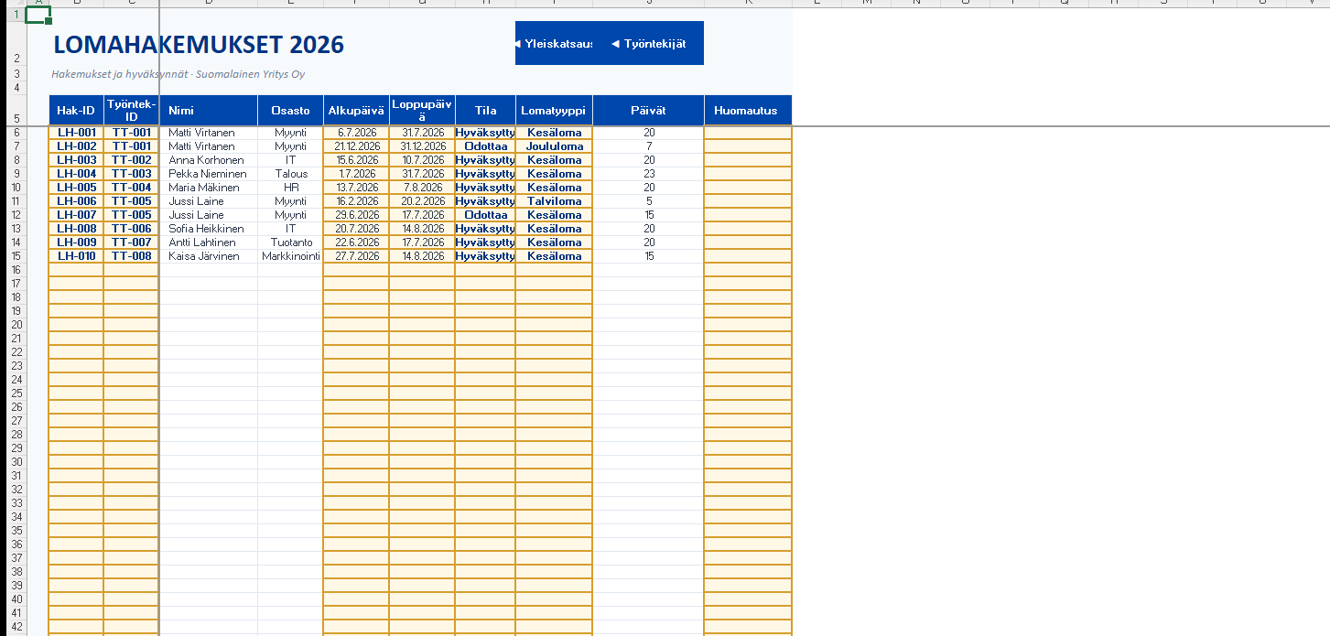Click the Markkinointi department cell
The height and width of the screenshot is (636, 1330).
[x=290, y=256]
